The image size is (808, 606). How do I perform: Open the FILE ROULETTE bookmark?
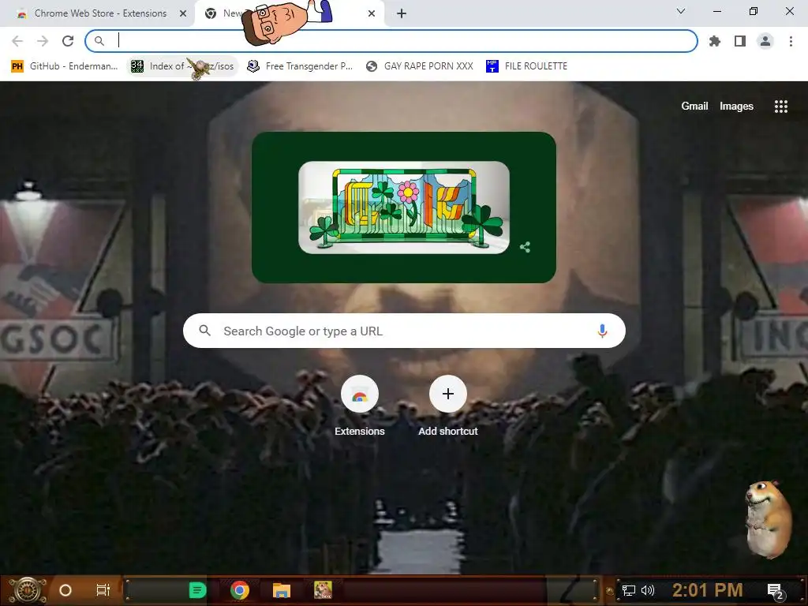[526, 66]
